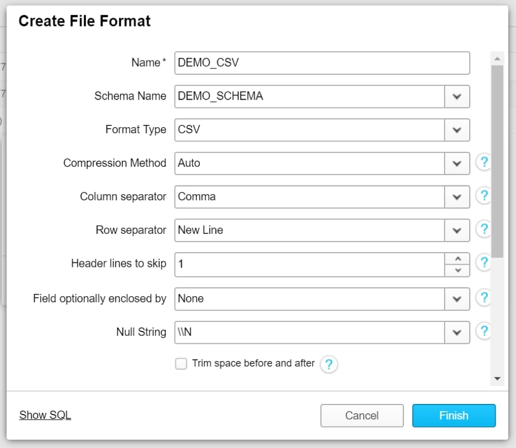Decrease Header lines to skip value
The width and height of the screenshot is (516, 448).
click(457, 270)
